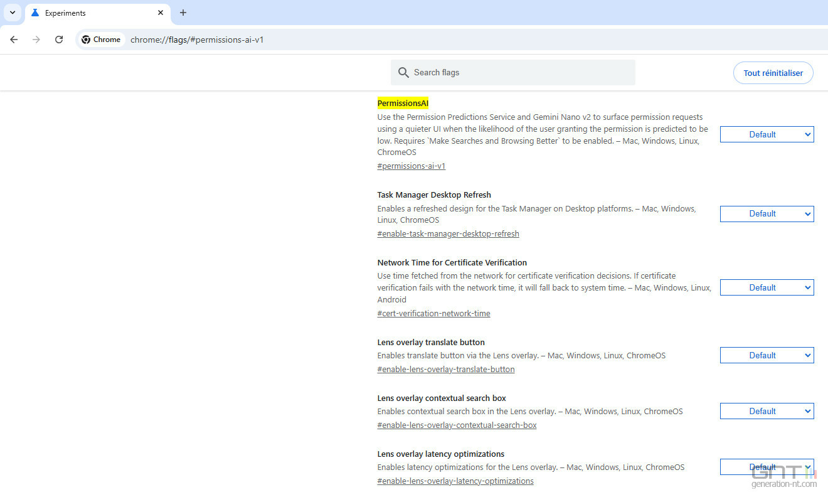Viewport: 828px width, 502px height.
Task: Click the Task Manager Desktop Refresh heading
Action: [434, 195]
